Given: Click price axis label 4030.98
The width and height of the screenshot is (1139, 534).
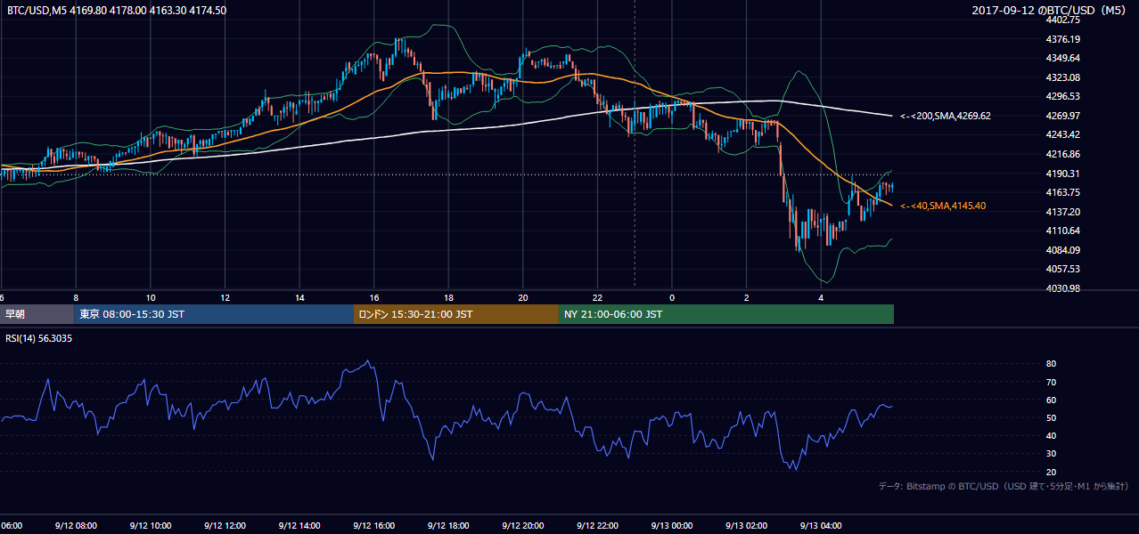Looking at the screenshot, I should click(x=1062, y=288).
